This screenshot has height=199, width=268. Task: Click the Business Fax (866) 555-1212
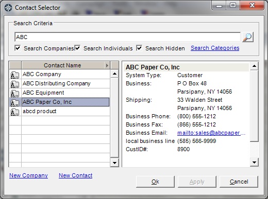196,124
